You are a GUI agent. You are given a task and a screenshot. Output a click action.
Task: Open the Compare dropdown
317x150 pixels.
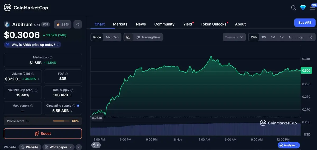(234, 37)
